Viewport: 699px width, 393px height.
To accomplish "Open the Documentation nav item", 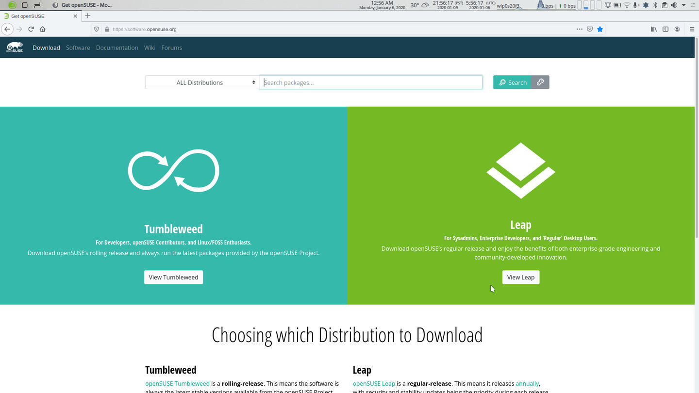I will 117,48.
